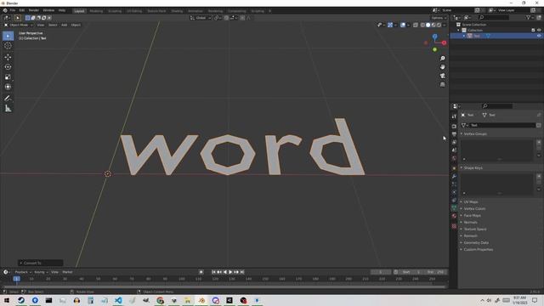
Task: Select the Scale tool
Action: click(x=8, y=77)
